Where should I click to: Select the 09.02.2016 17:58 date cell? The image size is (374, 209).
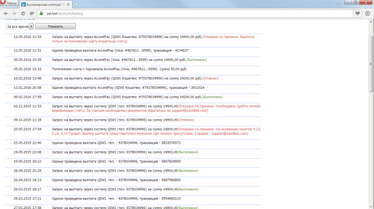click(27, 97)
